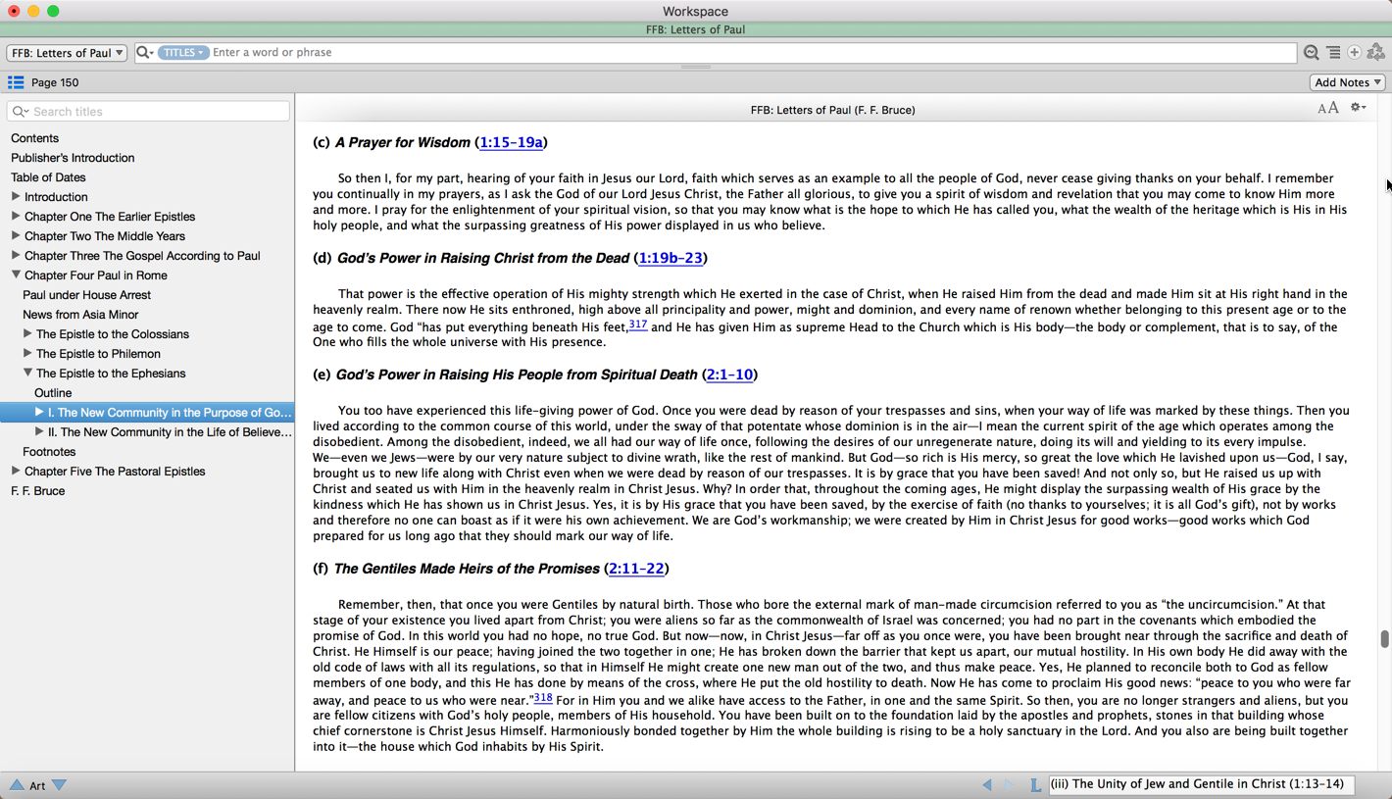The height and width of the screenshot is (799, 1392).
Task: Go back with the left history arrow
Action: (x=987, y=784)
